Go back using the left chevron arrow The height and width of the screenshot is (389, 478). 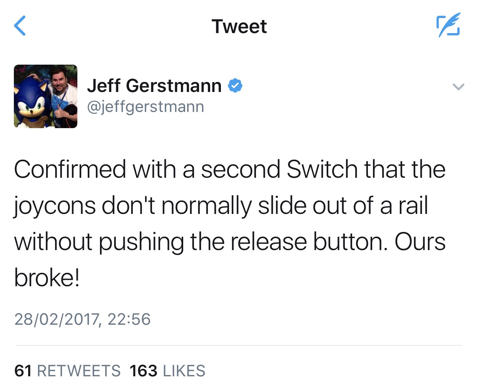point(20,26)
